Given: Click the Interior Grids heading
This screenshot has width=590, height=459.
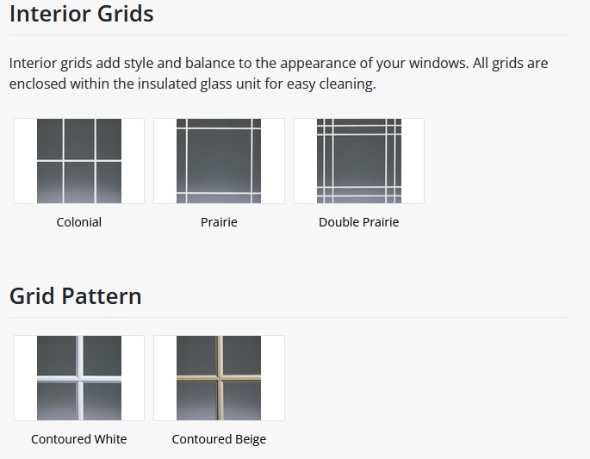Looking at the screenshot, I should [82, 14].
